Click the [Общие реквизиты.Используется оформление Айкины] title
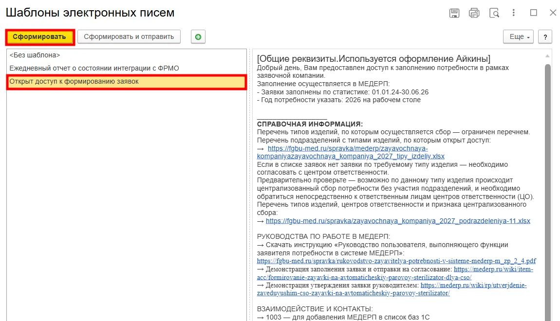 (x=373, y=59)
